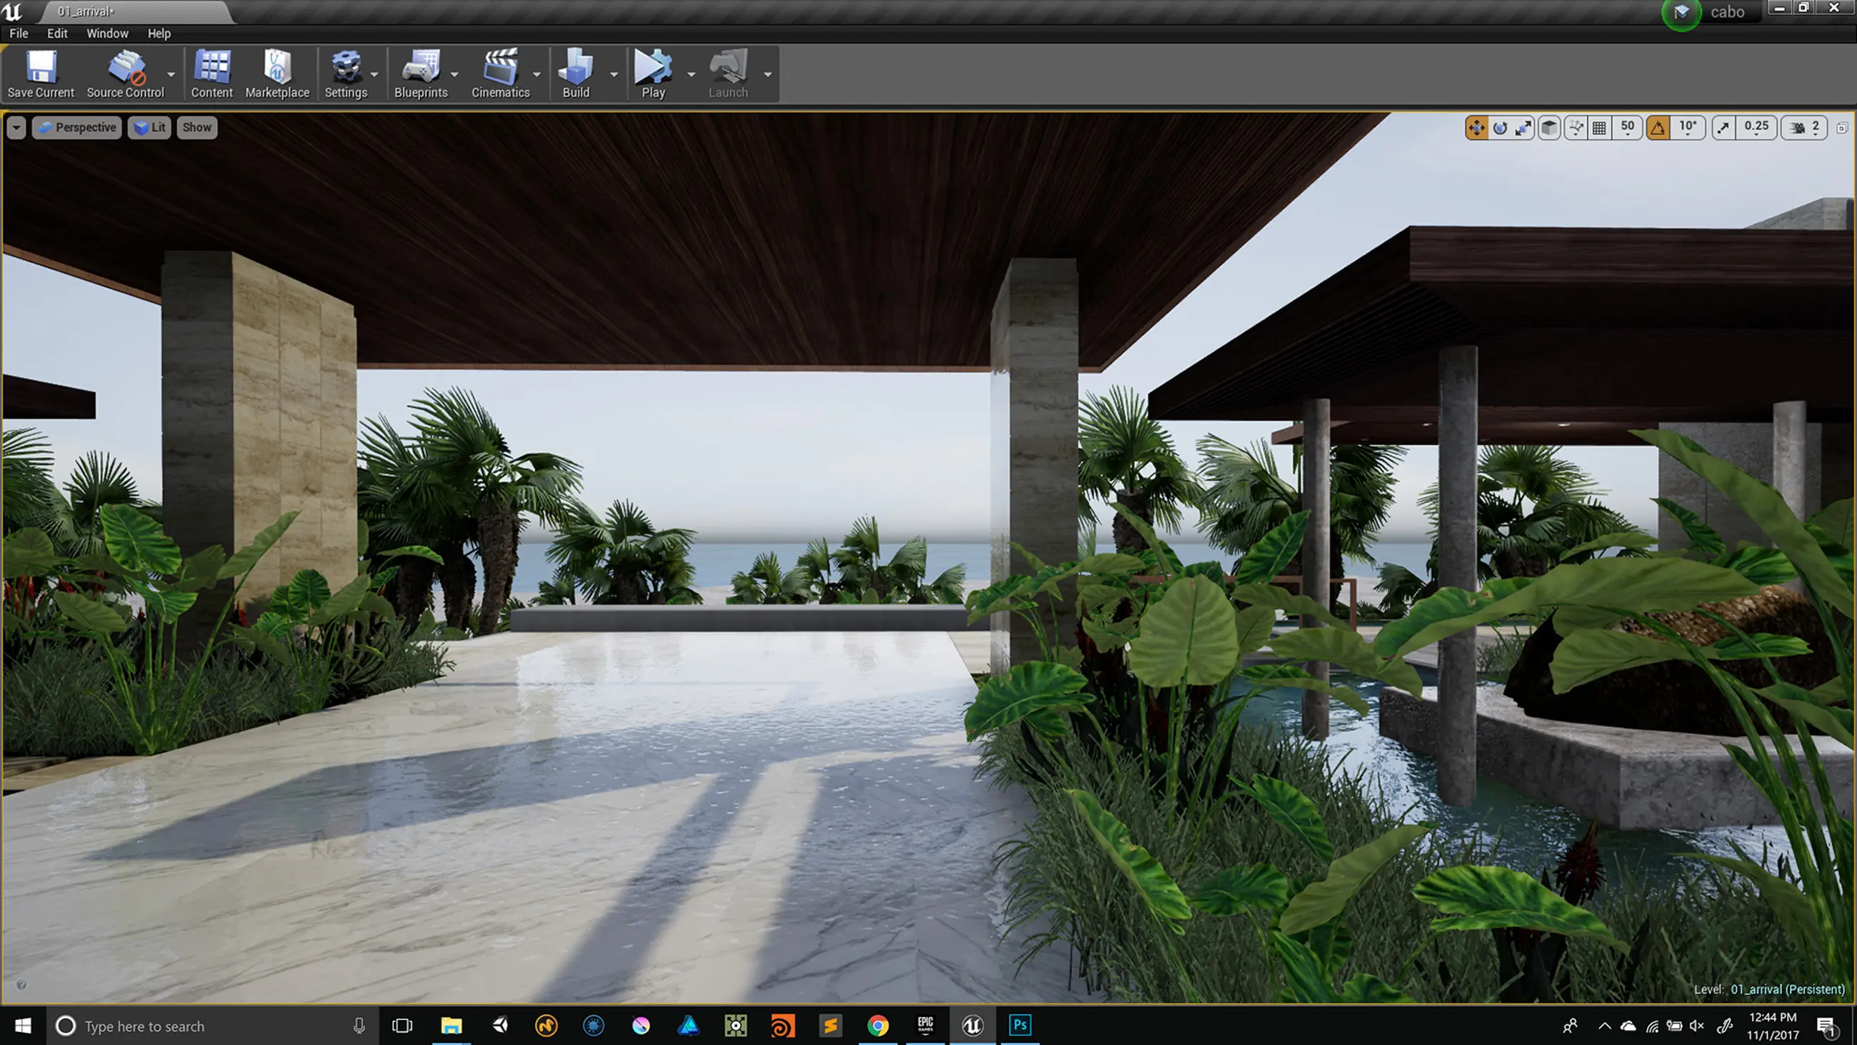This screenshot has height=1045, width=1857.
Task: Show hidden system tray icons chevron
Action: click(x=1605, y=1026)
